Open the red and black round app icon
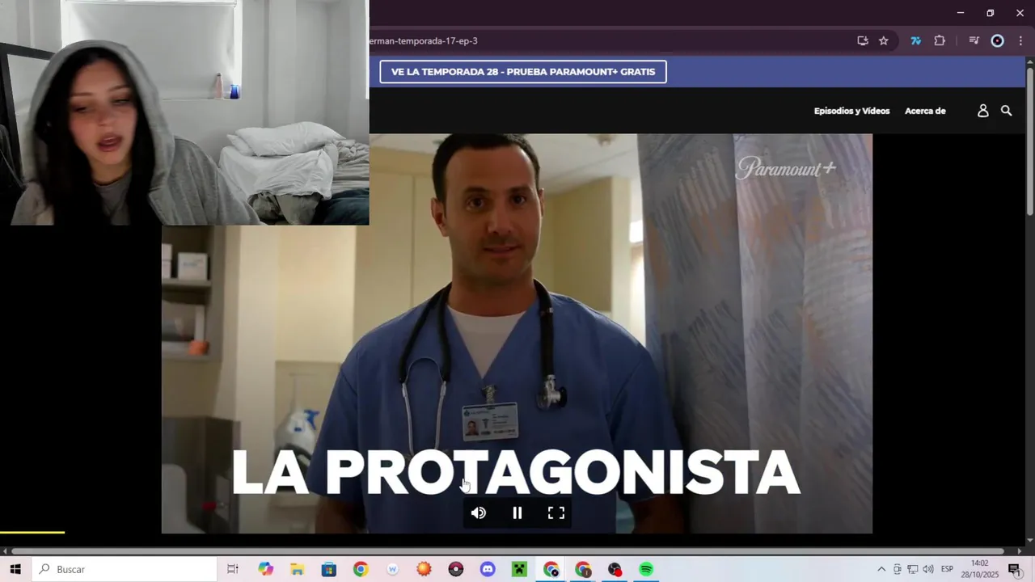The height and width of the screenshot is (582, 1035). pyautogui.click(x=456, y=569)
